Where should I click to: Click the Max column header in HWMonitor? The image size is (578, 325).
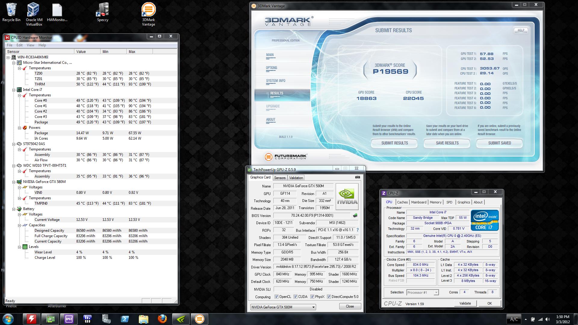coord(140,52)
